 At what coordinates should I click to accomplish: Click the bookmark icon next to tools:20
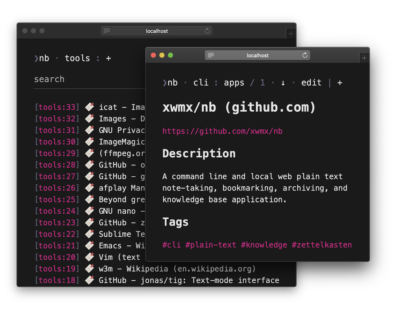pyautogui.click(x=90, y=257)
